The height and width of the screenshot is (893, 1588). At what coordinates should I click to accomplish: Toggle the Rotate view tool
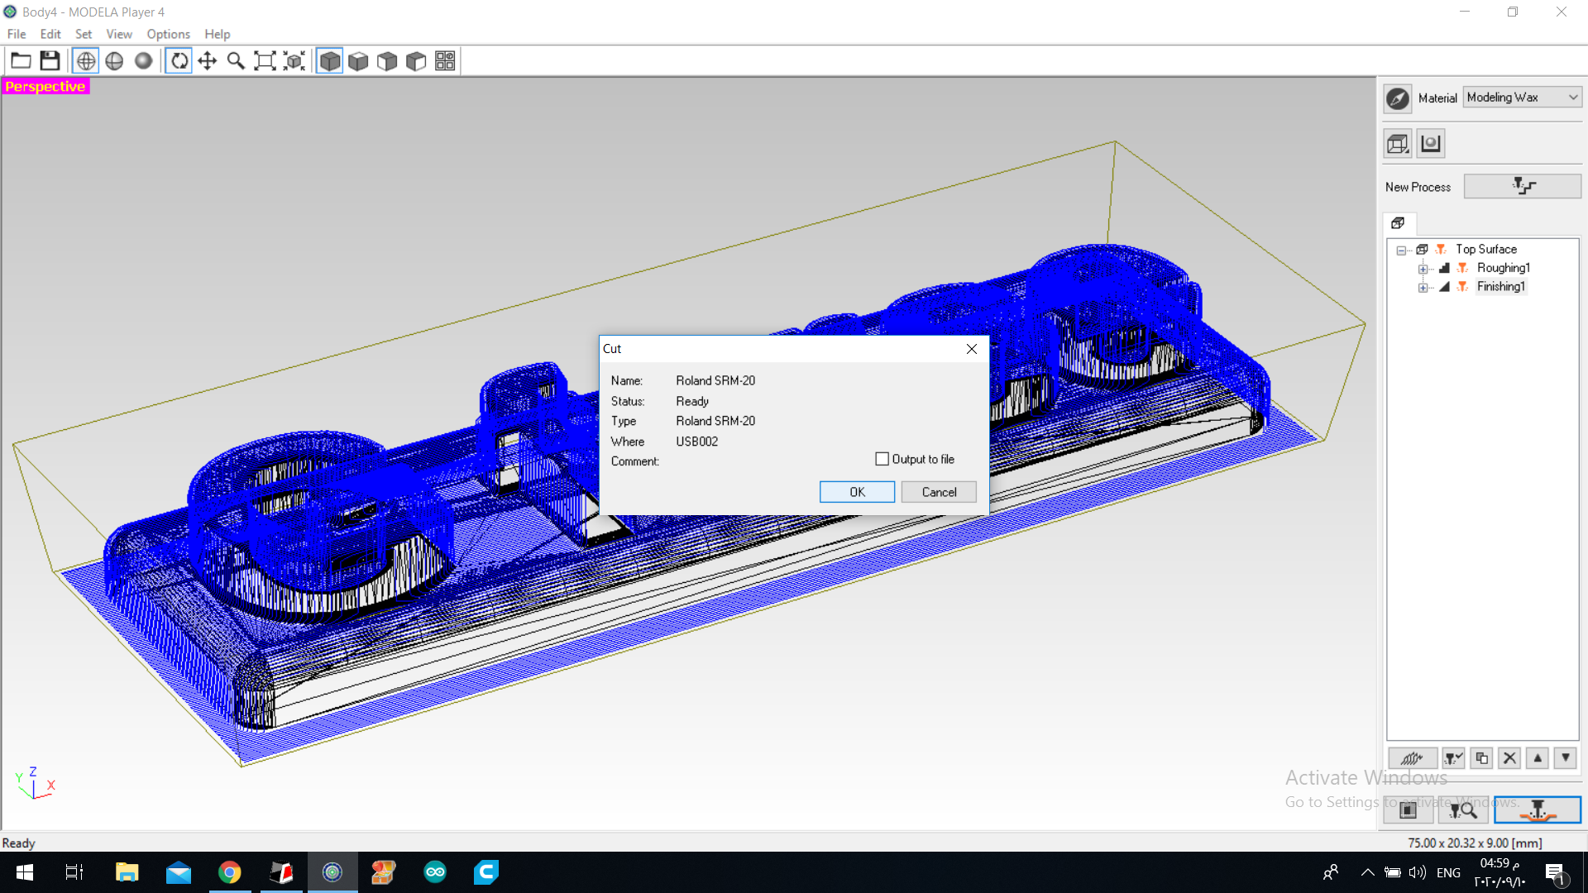click(179, 60)
